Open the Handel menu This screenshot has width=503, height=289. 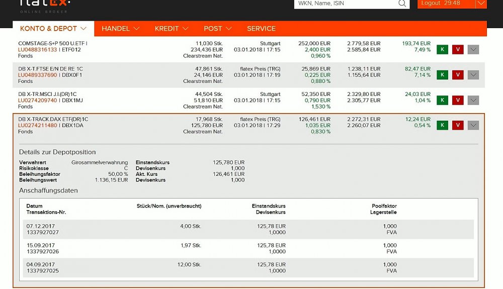point(120,29)
